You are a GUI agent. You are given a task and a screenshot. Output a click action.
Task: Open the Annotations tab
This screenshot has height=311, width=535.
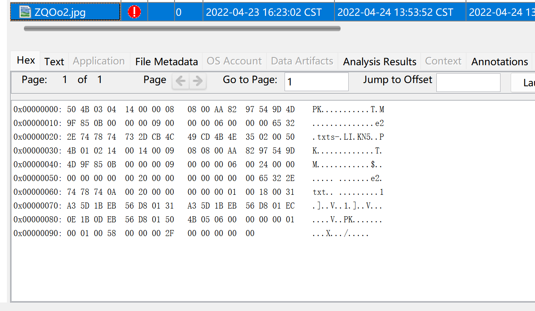pos(500,62)
